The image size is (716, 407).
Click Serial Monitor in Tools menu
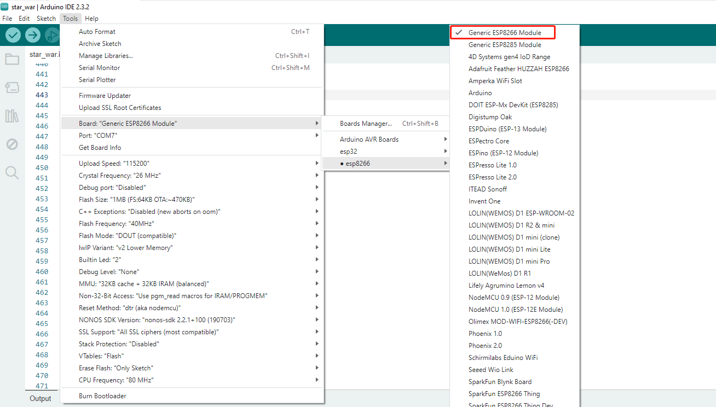click(x=99, y=68)
